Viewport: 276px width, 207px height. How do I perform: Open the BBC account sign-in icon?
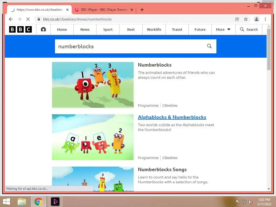point(43,29)
